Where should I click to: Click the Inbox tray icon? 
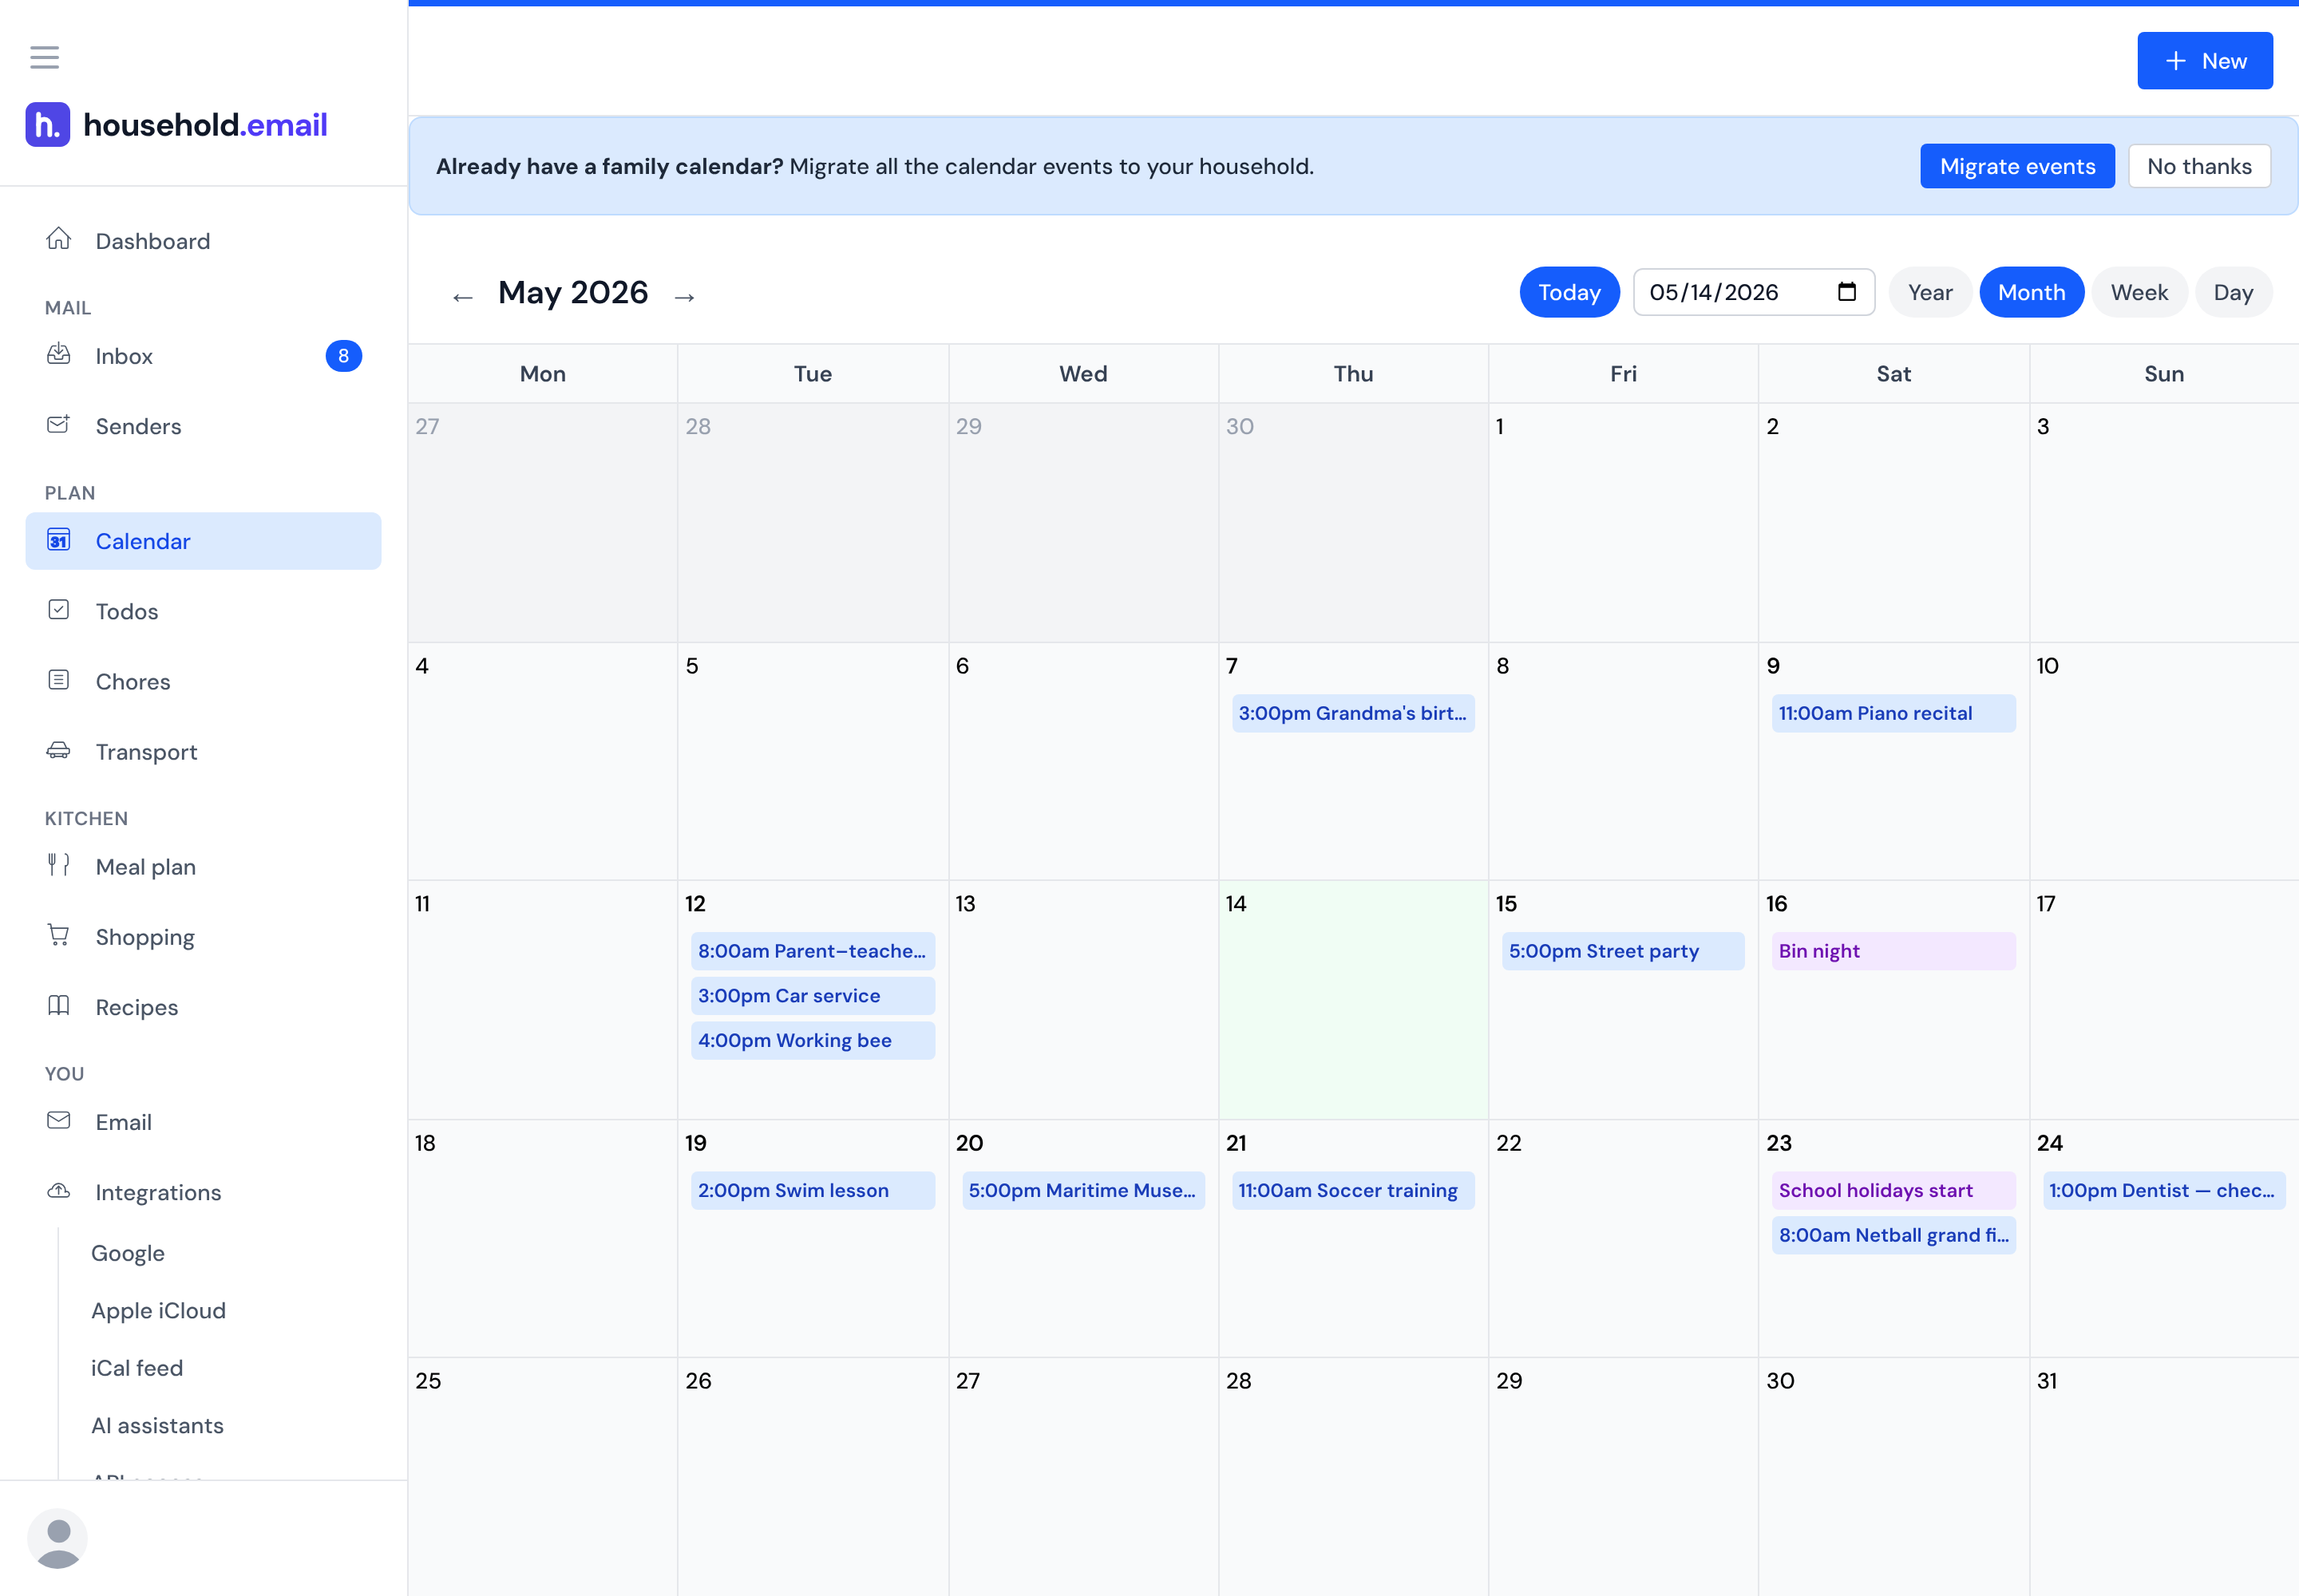59,354
